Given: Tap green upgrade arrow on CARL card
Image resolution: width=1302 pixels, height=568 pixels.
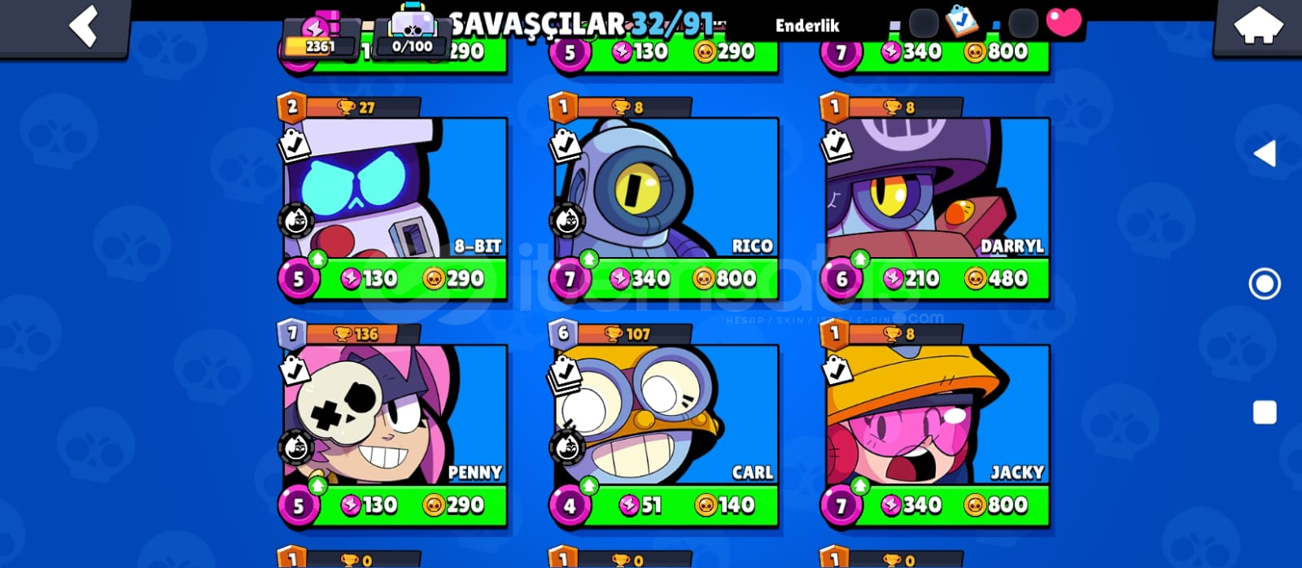Looking at the screenshot, I should pos(588,486).
